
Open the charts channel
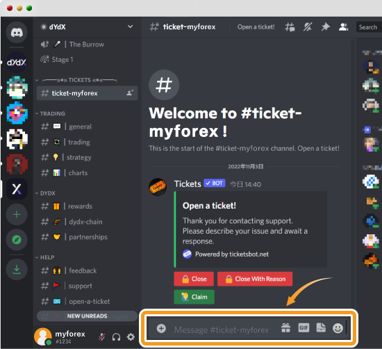pyautogui.click(x=87, y=173)
